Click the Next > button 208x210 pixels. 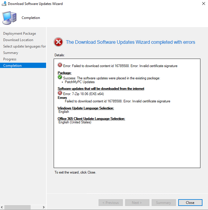(x=137, y=202)
